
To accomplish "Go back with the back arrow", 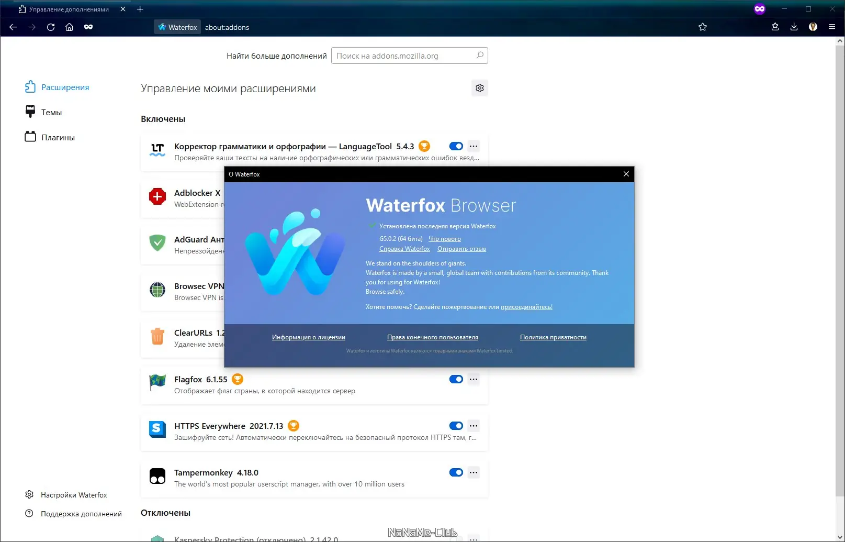I will 13,27.
